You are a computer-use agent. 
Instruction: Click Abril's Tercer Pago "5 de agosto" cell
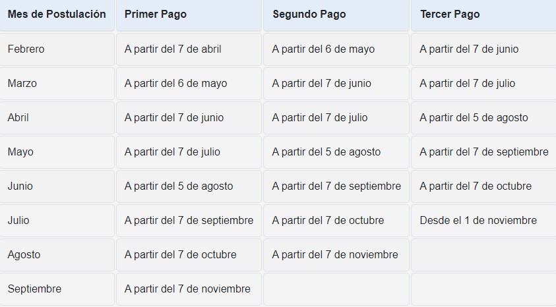pyautogui.click(x=474, y=118)
